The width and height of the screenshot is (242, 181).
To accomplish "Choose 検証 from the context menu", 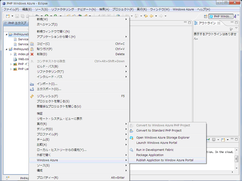I will point(79,114).
